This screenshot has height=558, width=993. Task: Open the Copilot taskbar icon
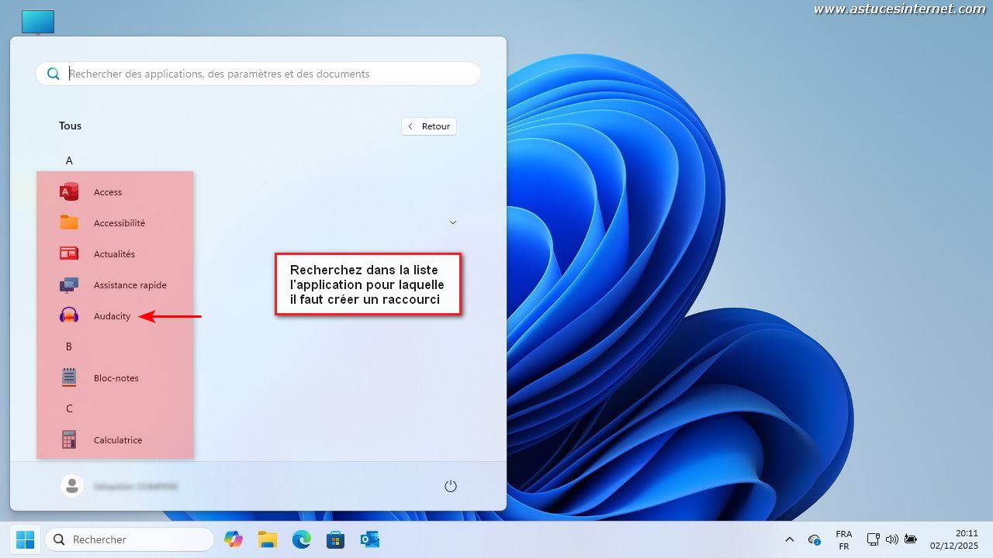click(233, 539)
